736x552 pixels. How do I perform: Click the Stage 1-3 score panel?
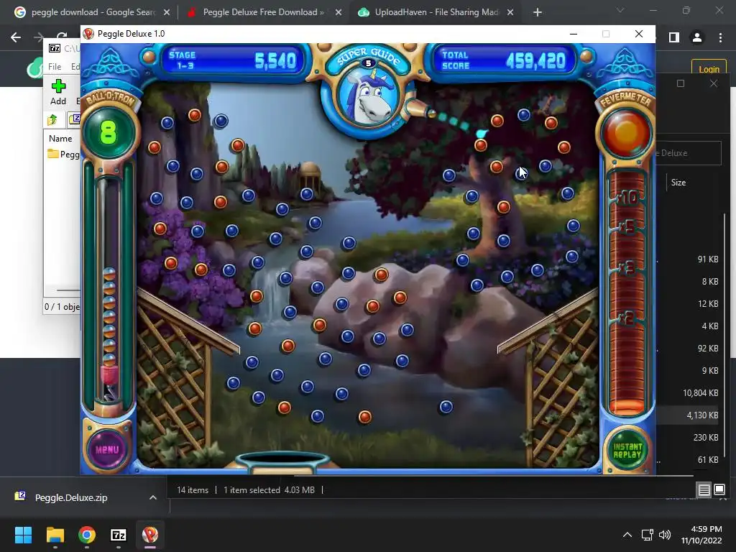(x=233, y=60)
